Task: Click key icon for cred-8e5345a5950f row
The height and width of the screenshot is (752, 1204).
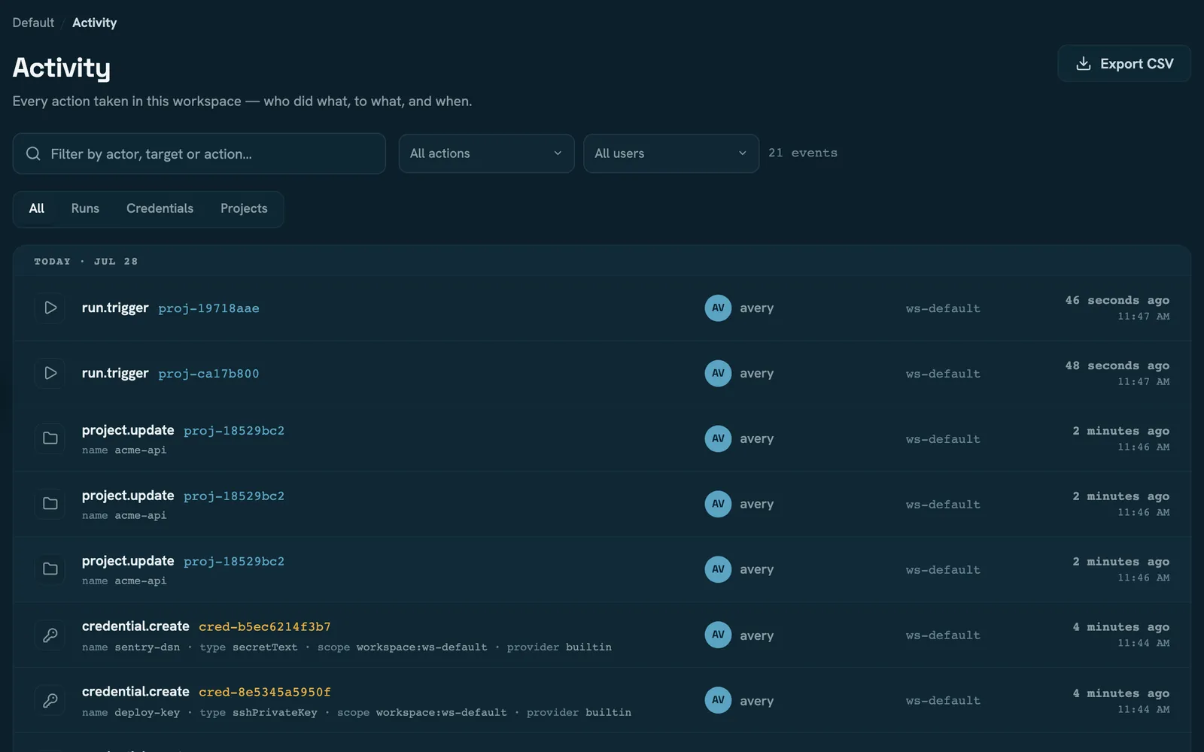Action: click(50, 700)
